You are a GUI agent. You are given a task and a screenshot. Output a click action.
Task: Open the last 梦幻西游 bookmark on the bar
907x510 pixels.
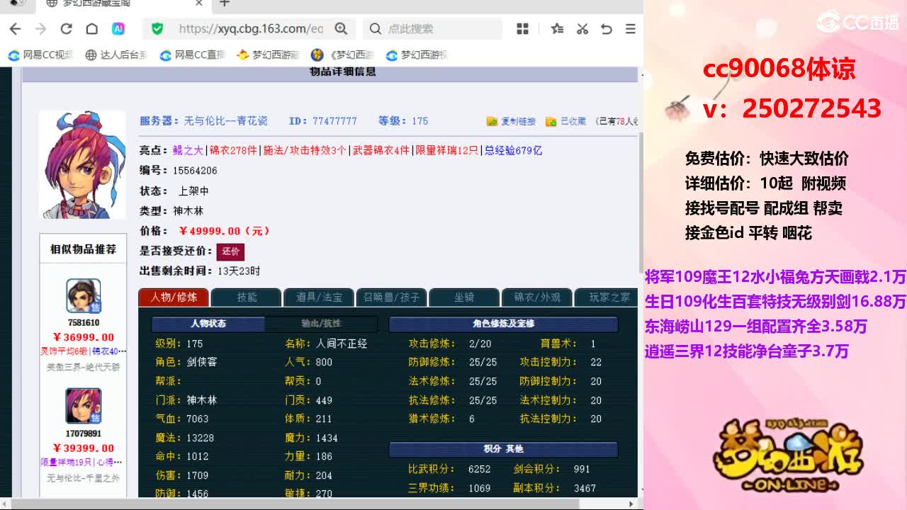[x=417, y=55]
